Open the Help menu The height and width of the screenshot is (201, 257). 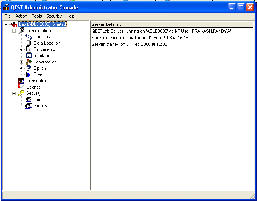pyautogui.click(x=71, y=16)
